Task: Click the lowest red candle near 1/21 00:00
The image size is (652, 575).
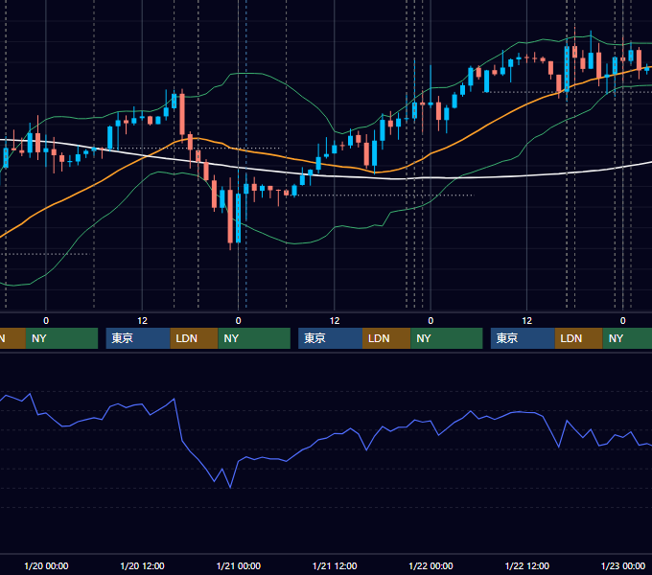Action: point(230,216)
